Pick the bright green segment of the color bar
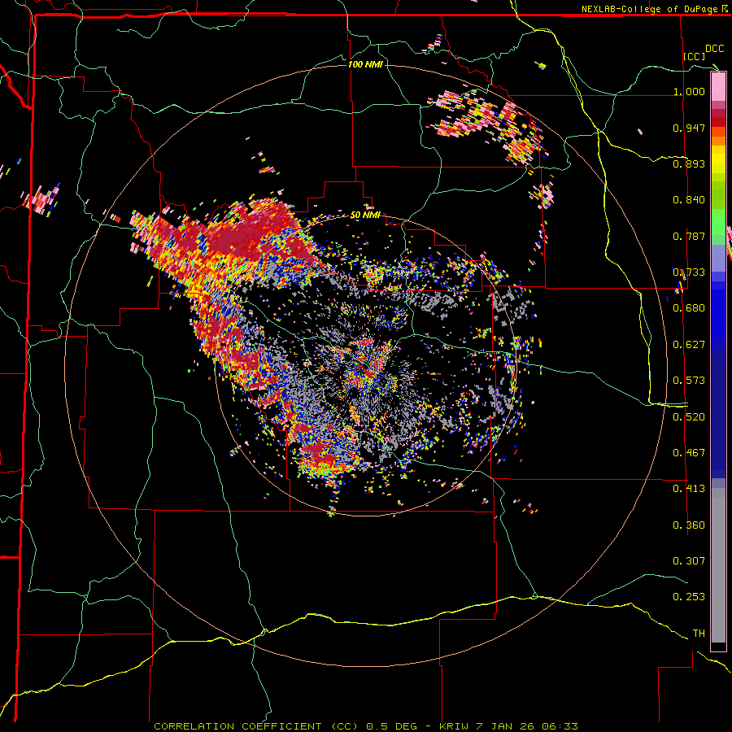 click(x=718, y=222)
